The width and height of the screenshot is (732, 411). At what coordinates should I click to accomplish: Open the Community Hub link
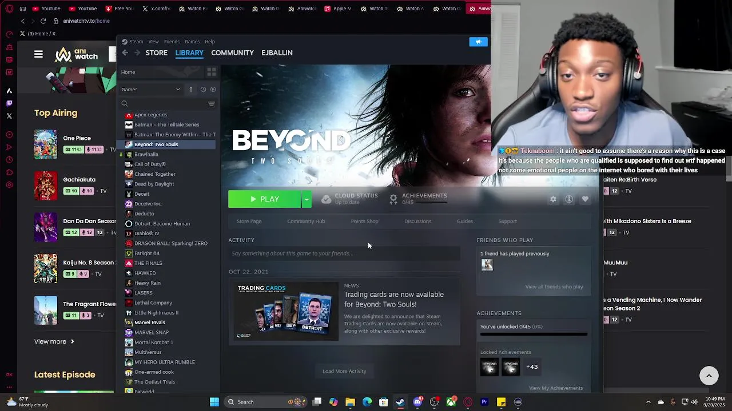tap(306, 221)
